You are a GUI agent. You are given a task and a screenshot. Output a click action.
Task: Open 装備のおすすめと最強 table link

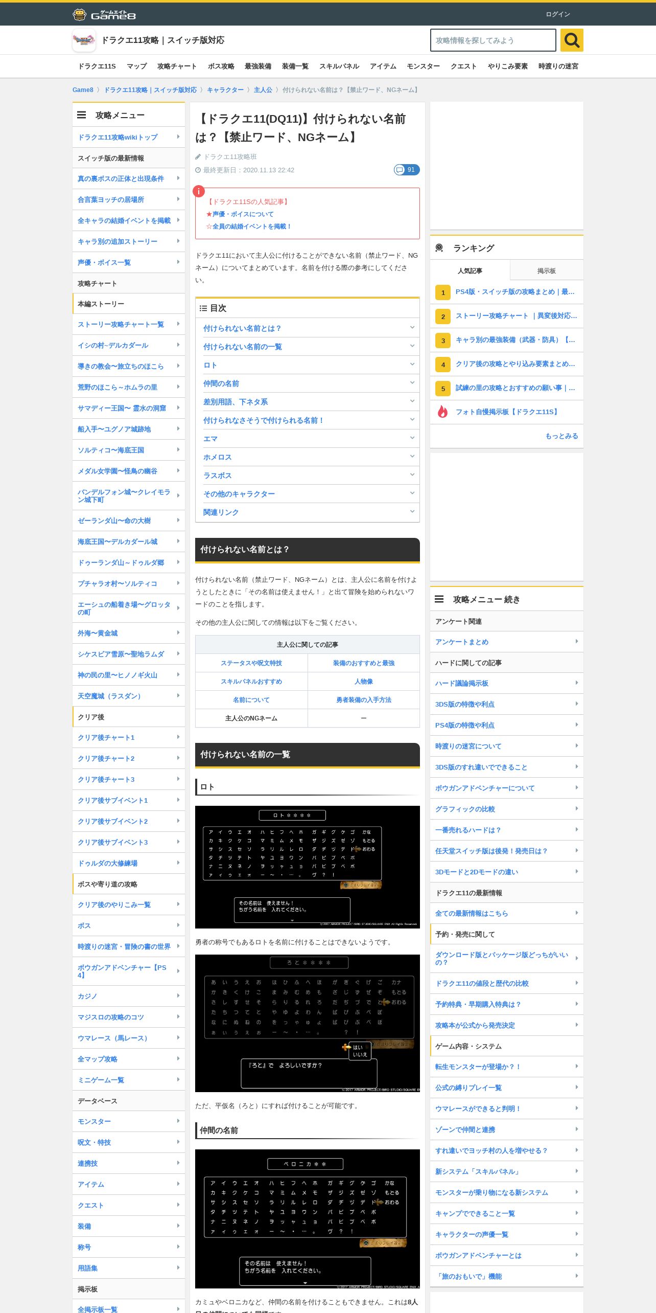point(364,663)
